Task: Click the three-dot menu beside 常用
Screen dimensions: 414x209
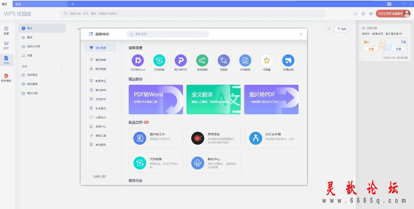Action: click(x=61, y=66)
